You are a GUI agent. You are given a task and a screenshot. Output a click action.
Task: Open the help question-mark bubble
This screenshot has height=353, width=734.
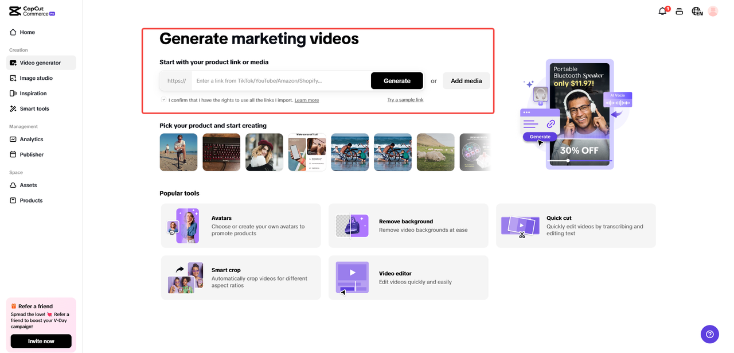coord(709,334)
